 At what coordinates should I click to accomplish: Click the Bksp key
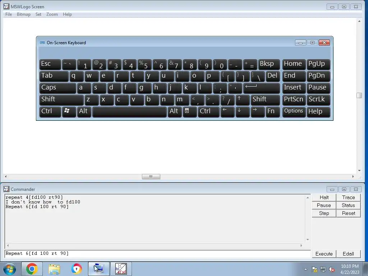pyautogui.click(x=269, y=64)
